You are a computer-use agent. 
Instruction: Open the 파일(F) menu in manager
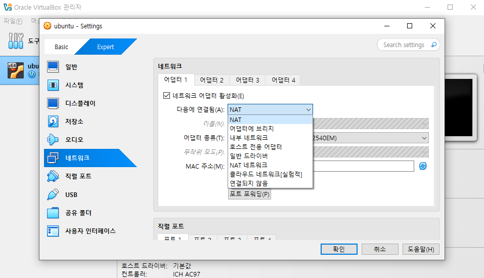[x=13, y=21]
